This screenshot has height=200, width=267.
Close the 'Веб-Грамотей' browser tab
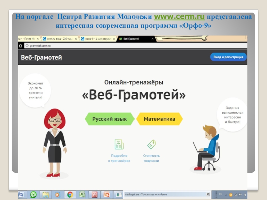point(152,39)
